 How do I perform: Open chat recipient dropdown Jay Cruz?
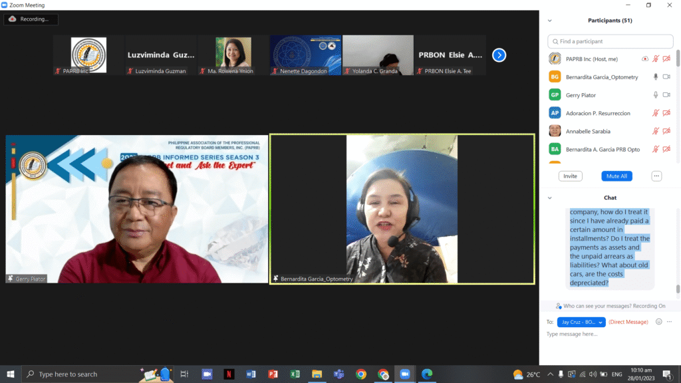pos(581,322)
